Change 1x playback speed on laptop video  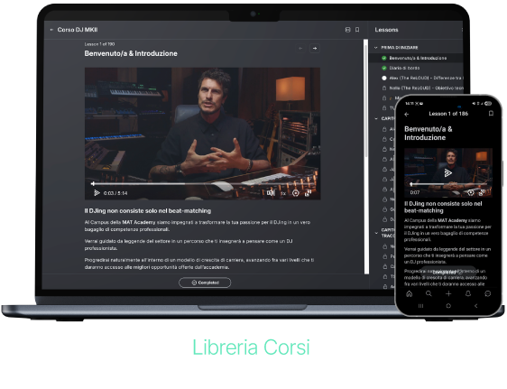pyautogui.click(x=283, y=193)
